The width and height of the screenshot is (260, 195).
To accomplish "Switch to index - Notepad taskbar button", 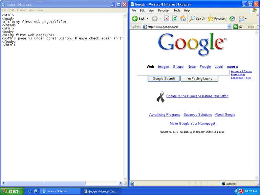I will 60,191.
